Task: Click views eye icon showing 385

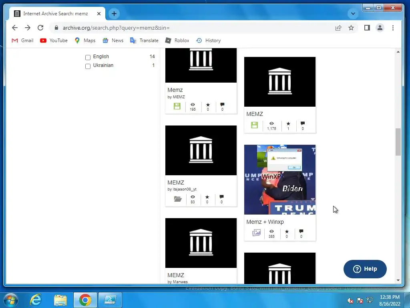Action: pos(272,231)
